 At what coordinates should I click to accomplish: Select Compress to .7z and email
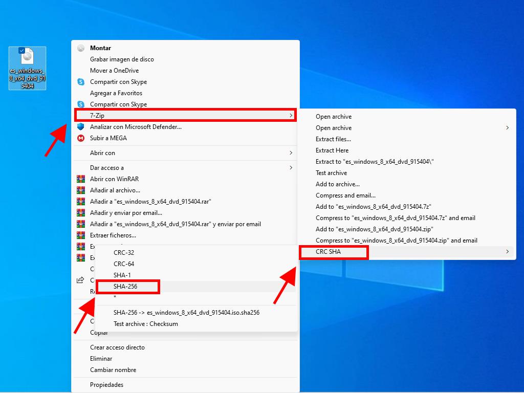coord(396,218)
